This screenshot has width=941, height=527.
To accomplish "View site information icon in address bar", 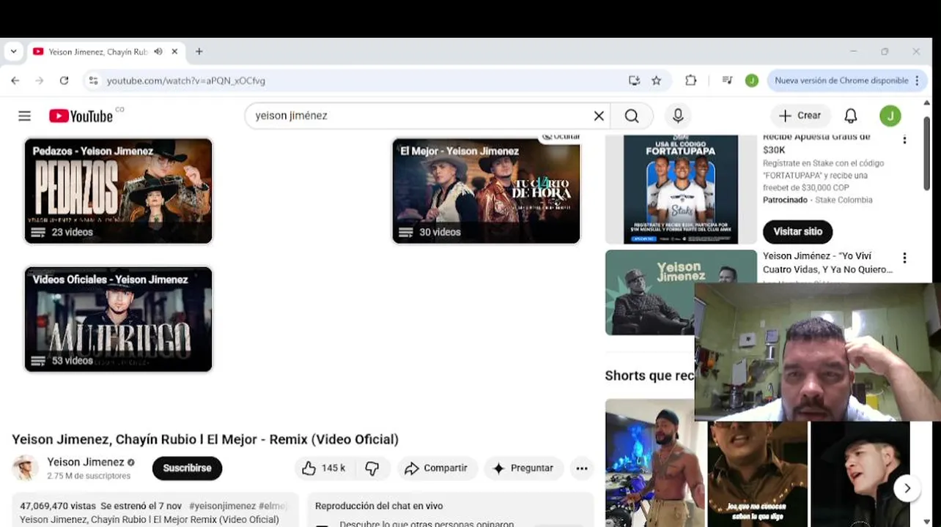I will [93, 81].
